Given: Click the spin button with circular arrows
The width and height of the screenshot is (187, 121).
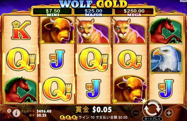Looking at the screenshot, I should [x=152, y=109].
